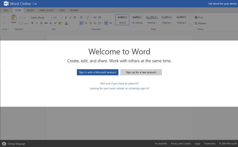This screenshot has height=147, width=238.
Task: Click the Grow Font icon
Action: [x=66, y=18]
